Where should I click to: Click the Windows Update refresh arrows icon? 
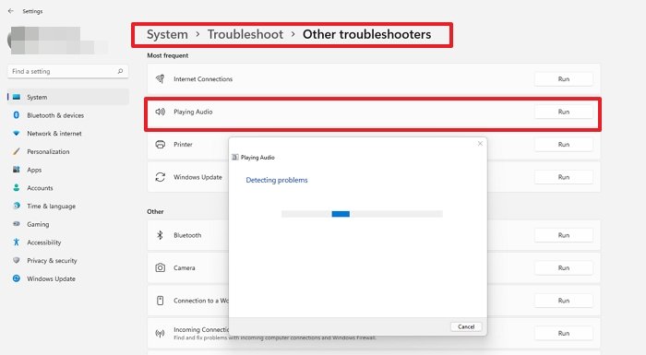point(160,177)
